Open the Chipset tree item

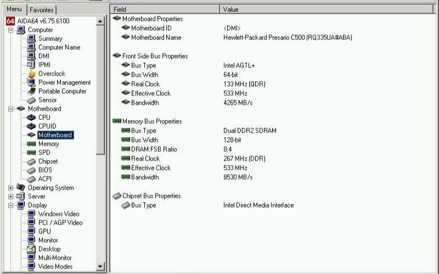tap(48, 161)
